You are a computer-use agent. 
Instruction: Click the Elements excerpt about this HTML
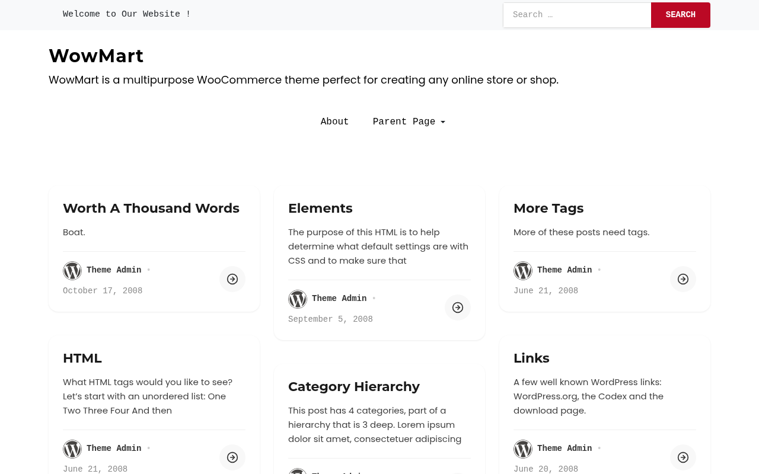pos(378,246)
